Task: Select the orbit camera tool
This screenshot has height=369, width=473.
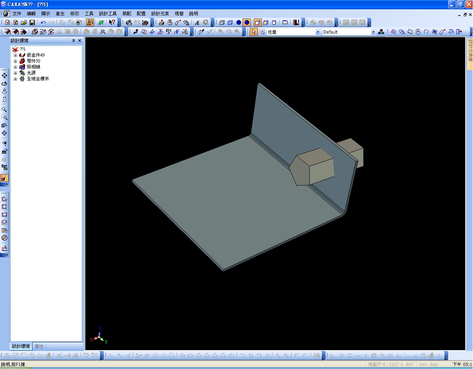Action: click(x=4, y=84)
